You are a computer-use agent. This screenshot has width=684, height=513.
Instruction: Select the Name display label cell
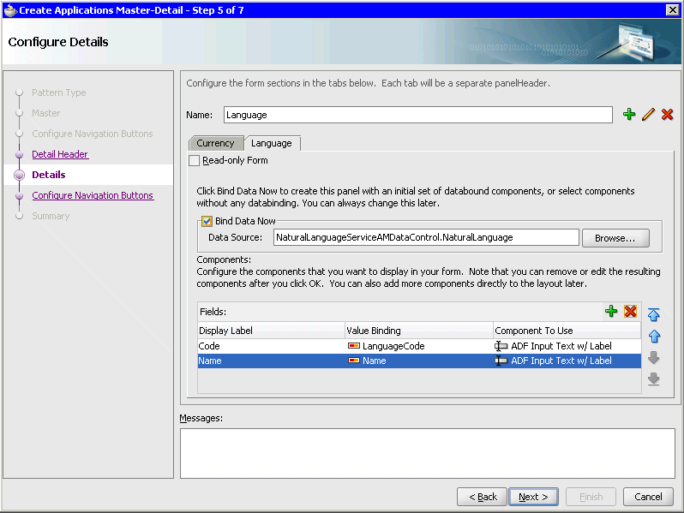coord(271,361)
